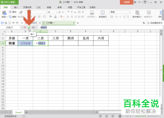The width and height of the screenshot is (164, 118).
Task: Go to the 公式 (Formulas) tab
Action: pyautogui.click(x=38, y=7)
